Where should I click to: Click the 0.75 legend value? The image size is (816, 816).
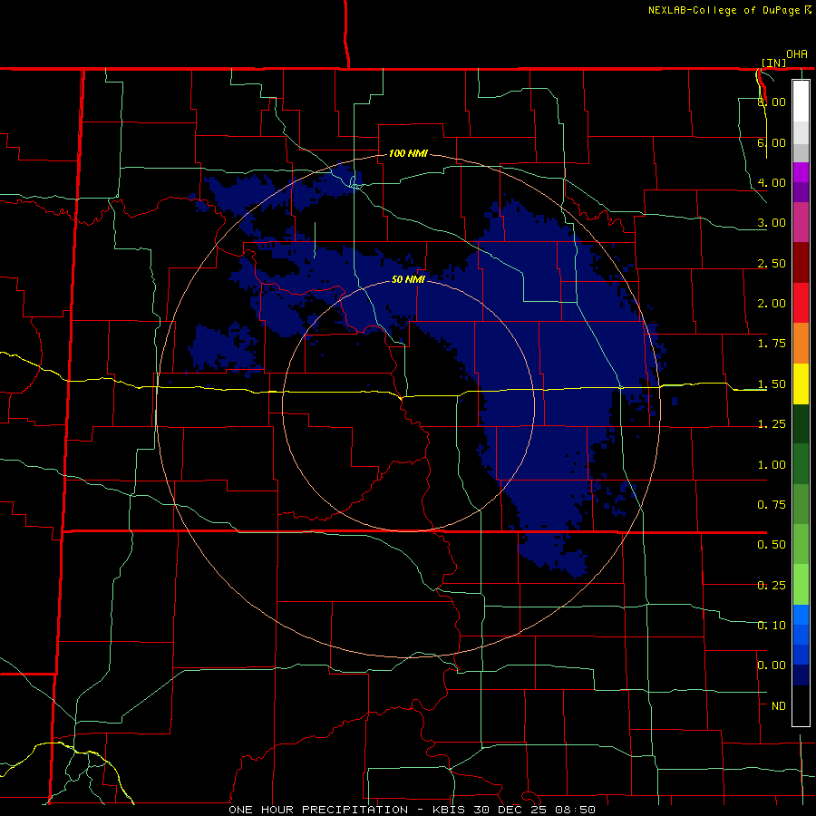coord(772,505)
